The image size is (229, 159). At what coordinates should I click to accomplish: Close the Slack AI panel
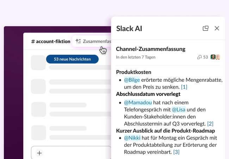(217, 29)
